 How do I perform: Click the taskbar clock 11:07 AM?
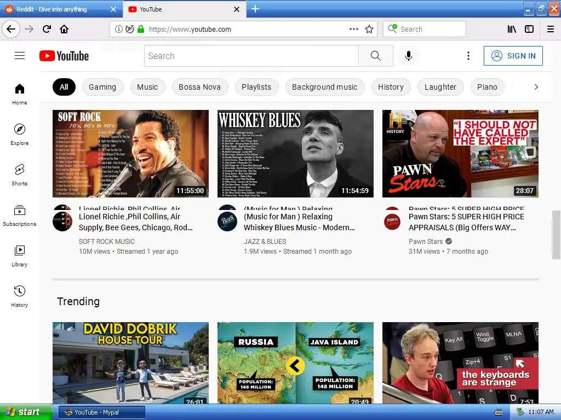click(x=541, y=412)
